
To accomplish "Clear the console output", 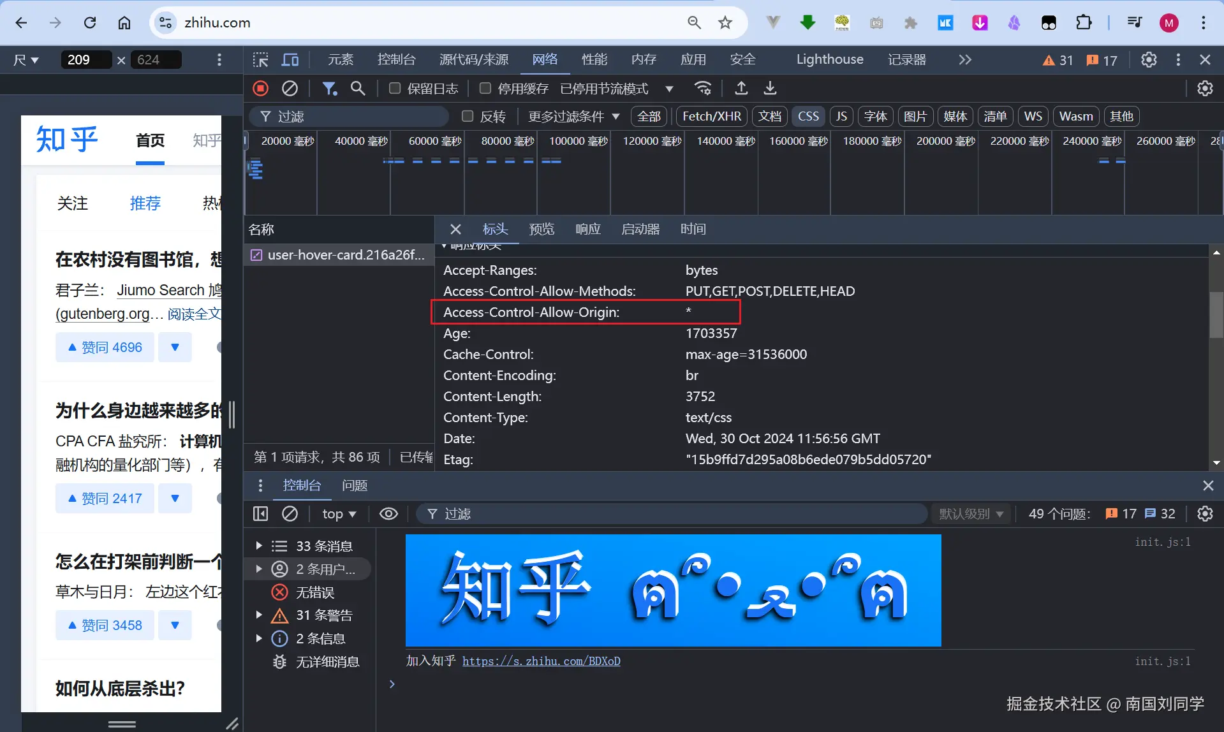I will tap(290, 514).
